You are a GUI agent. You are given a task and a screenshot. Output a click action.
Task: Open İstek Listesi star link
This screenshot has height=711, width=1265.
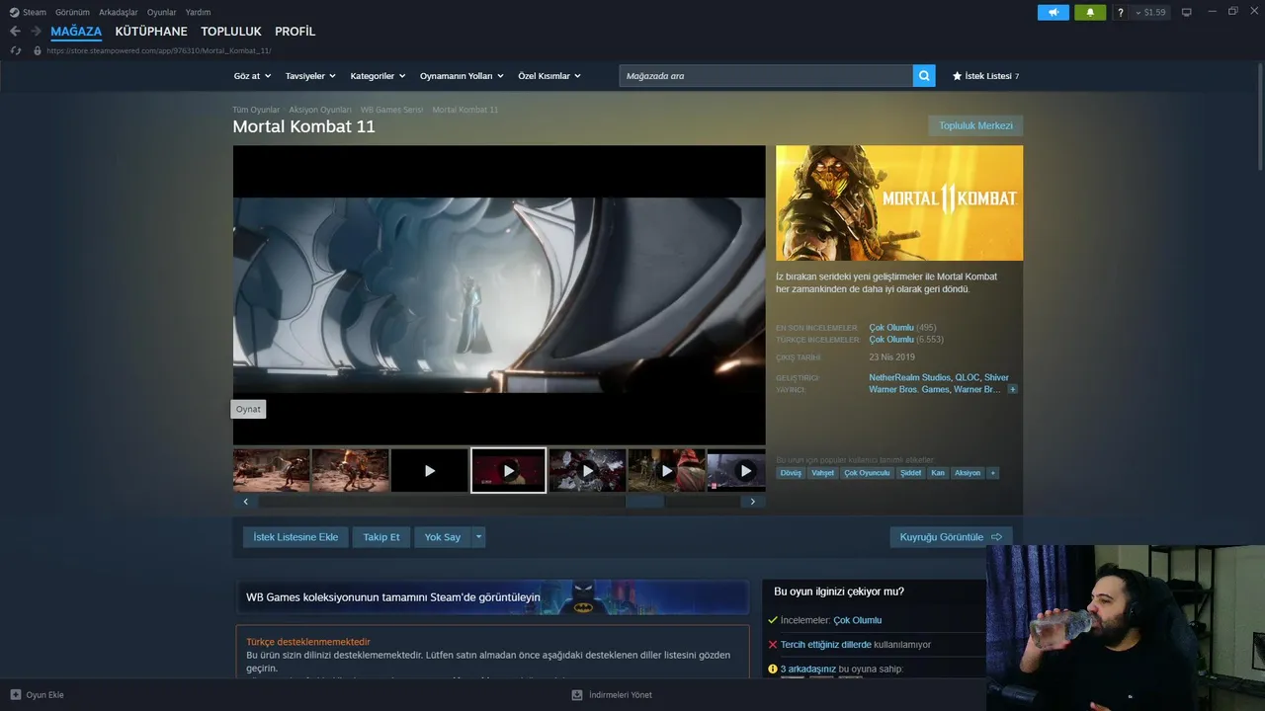click(x=985, y=76)
